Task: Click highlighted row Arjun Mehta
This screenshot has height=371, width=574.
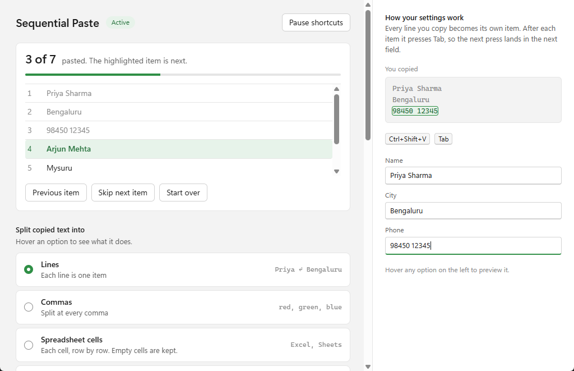Action: click(179, 149)
